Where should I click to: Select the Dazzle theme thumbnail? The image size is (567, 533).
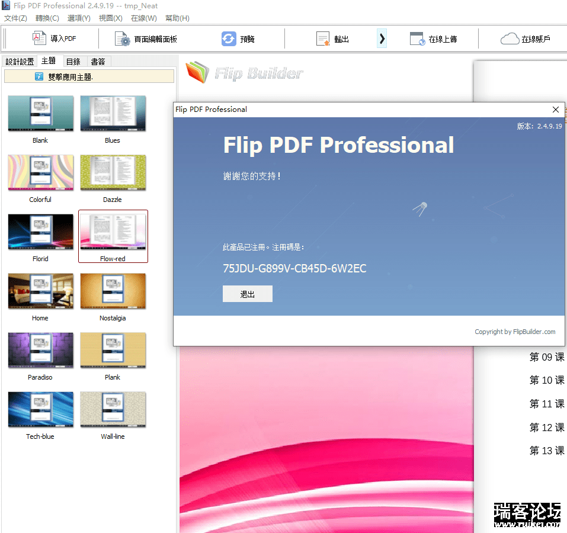(x=113, y=172)
